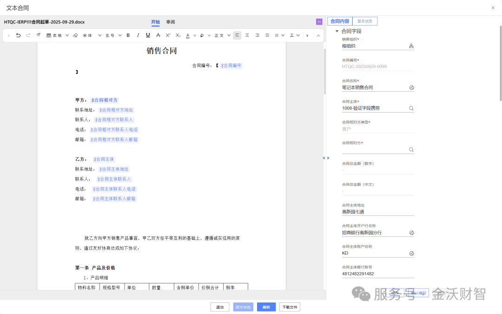This screenshot has width=502, height=314.
Task: Click the 提交审批 button
Action: (x=243, y=307)
